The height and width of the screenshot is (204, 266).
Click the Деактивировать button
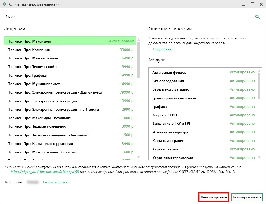pyautogui.click(x=214, y=197)
